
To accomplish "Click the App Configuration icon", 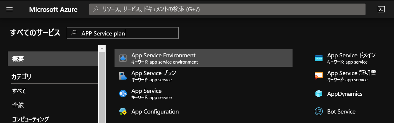I will [123, 111].
